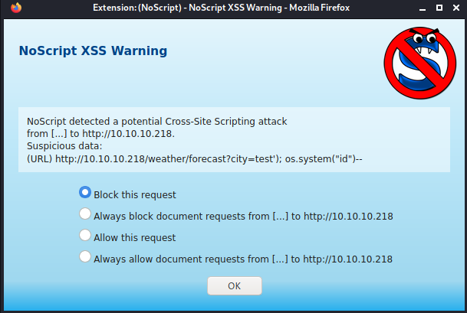Minimize the NoScript XSS Warning window
This screenshot has height=313, width=467.
[x=423, y=8]
